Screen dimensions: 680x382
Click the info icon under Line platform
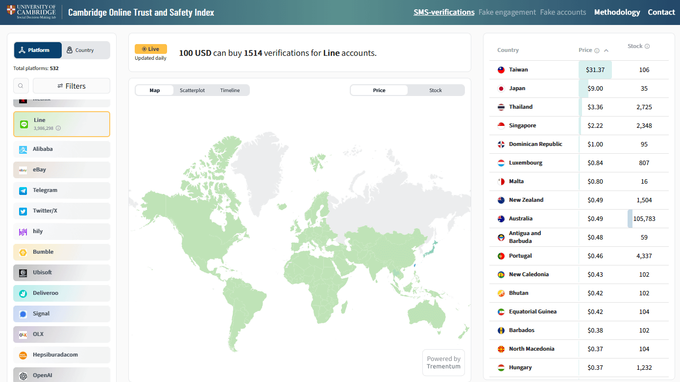point(58,128)
